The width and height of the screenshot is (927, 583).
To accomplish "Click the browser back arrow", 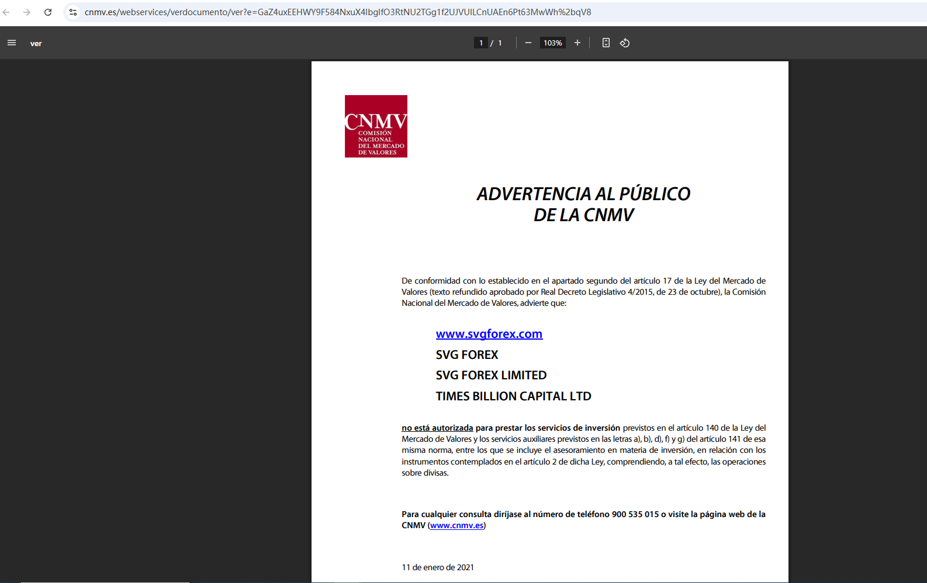I will click(6, 12).
